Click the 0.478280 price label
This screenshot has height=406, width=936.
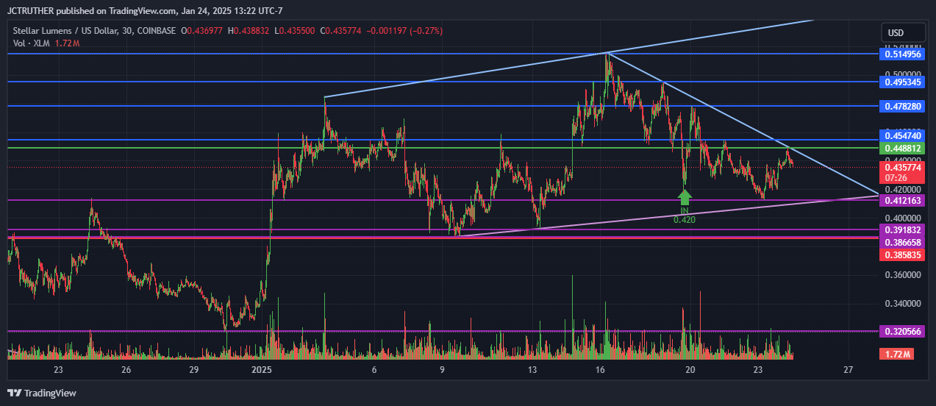(x=902, y=107)
